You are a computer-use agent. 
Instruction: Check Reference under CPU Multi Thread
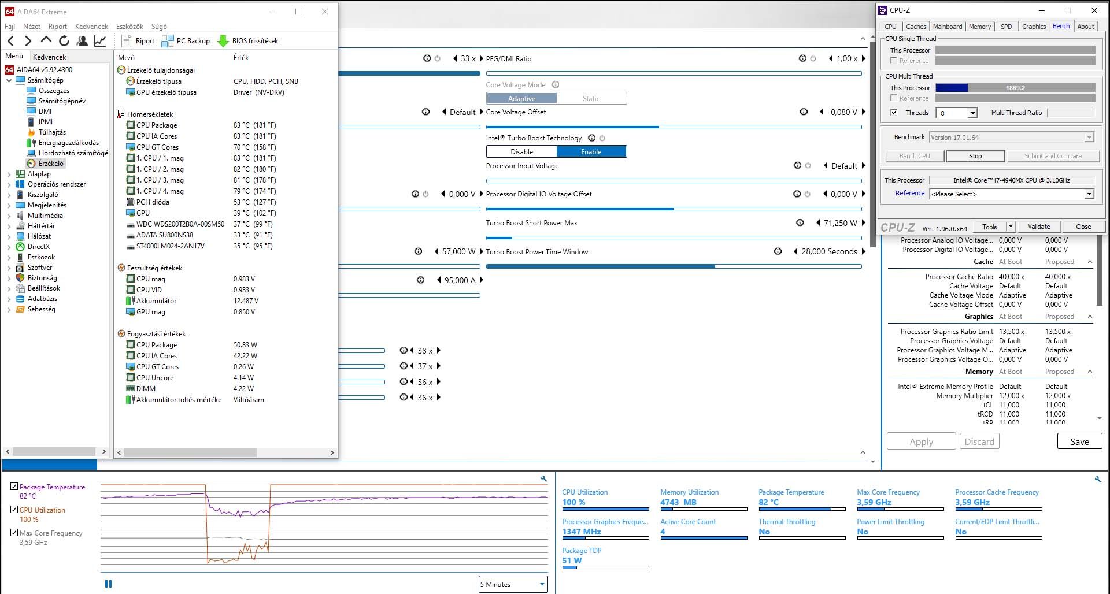894,98
